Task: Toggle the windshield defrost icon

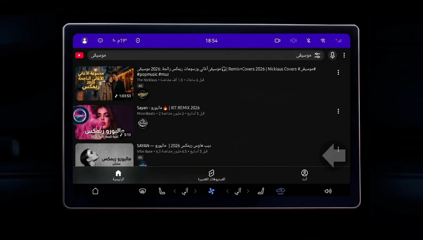Action: coord(143,191)
